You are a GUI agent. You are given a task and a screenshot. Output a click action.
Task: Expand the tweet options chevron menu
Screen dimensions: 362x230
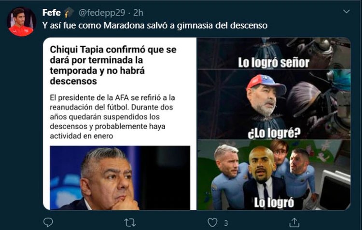(x=346, y=11)
